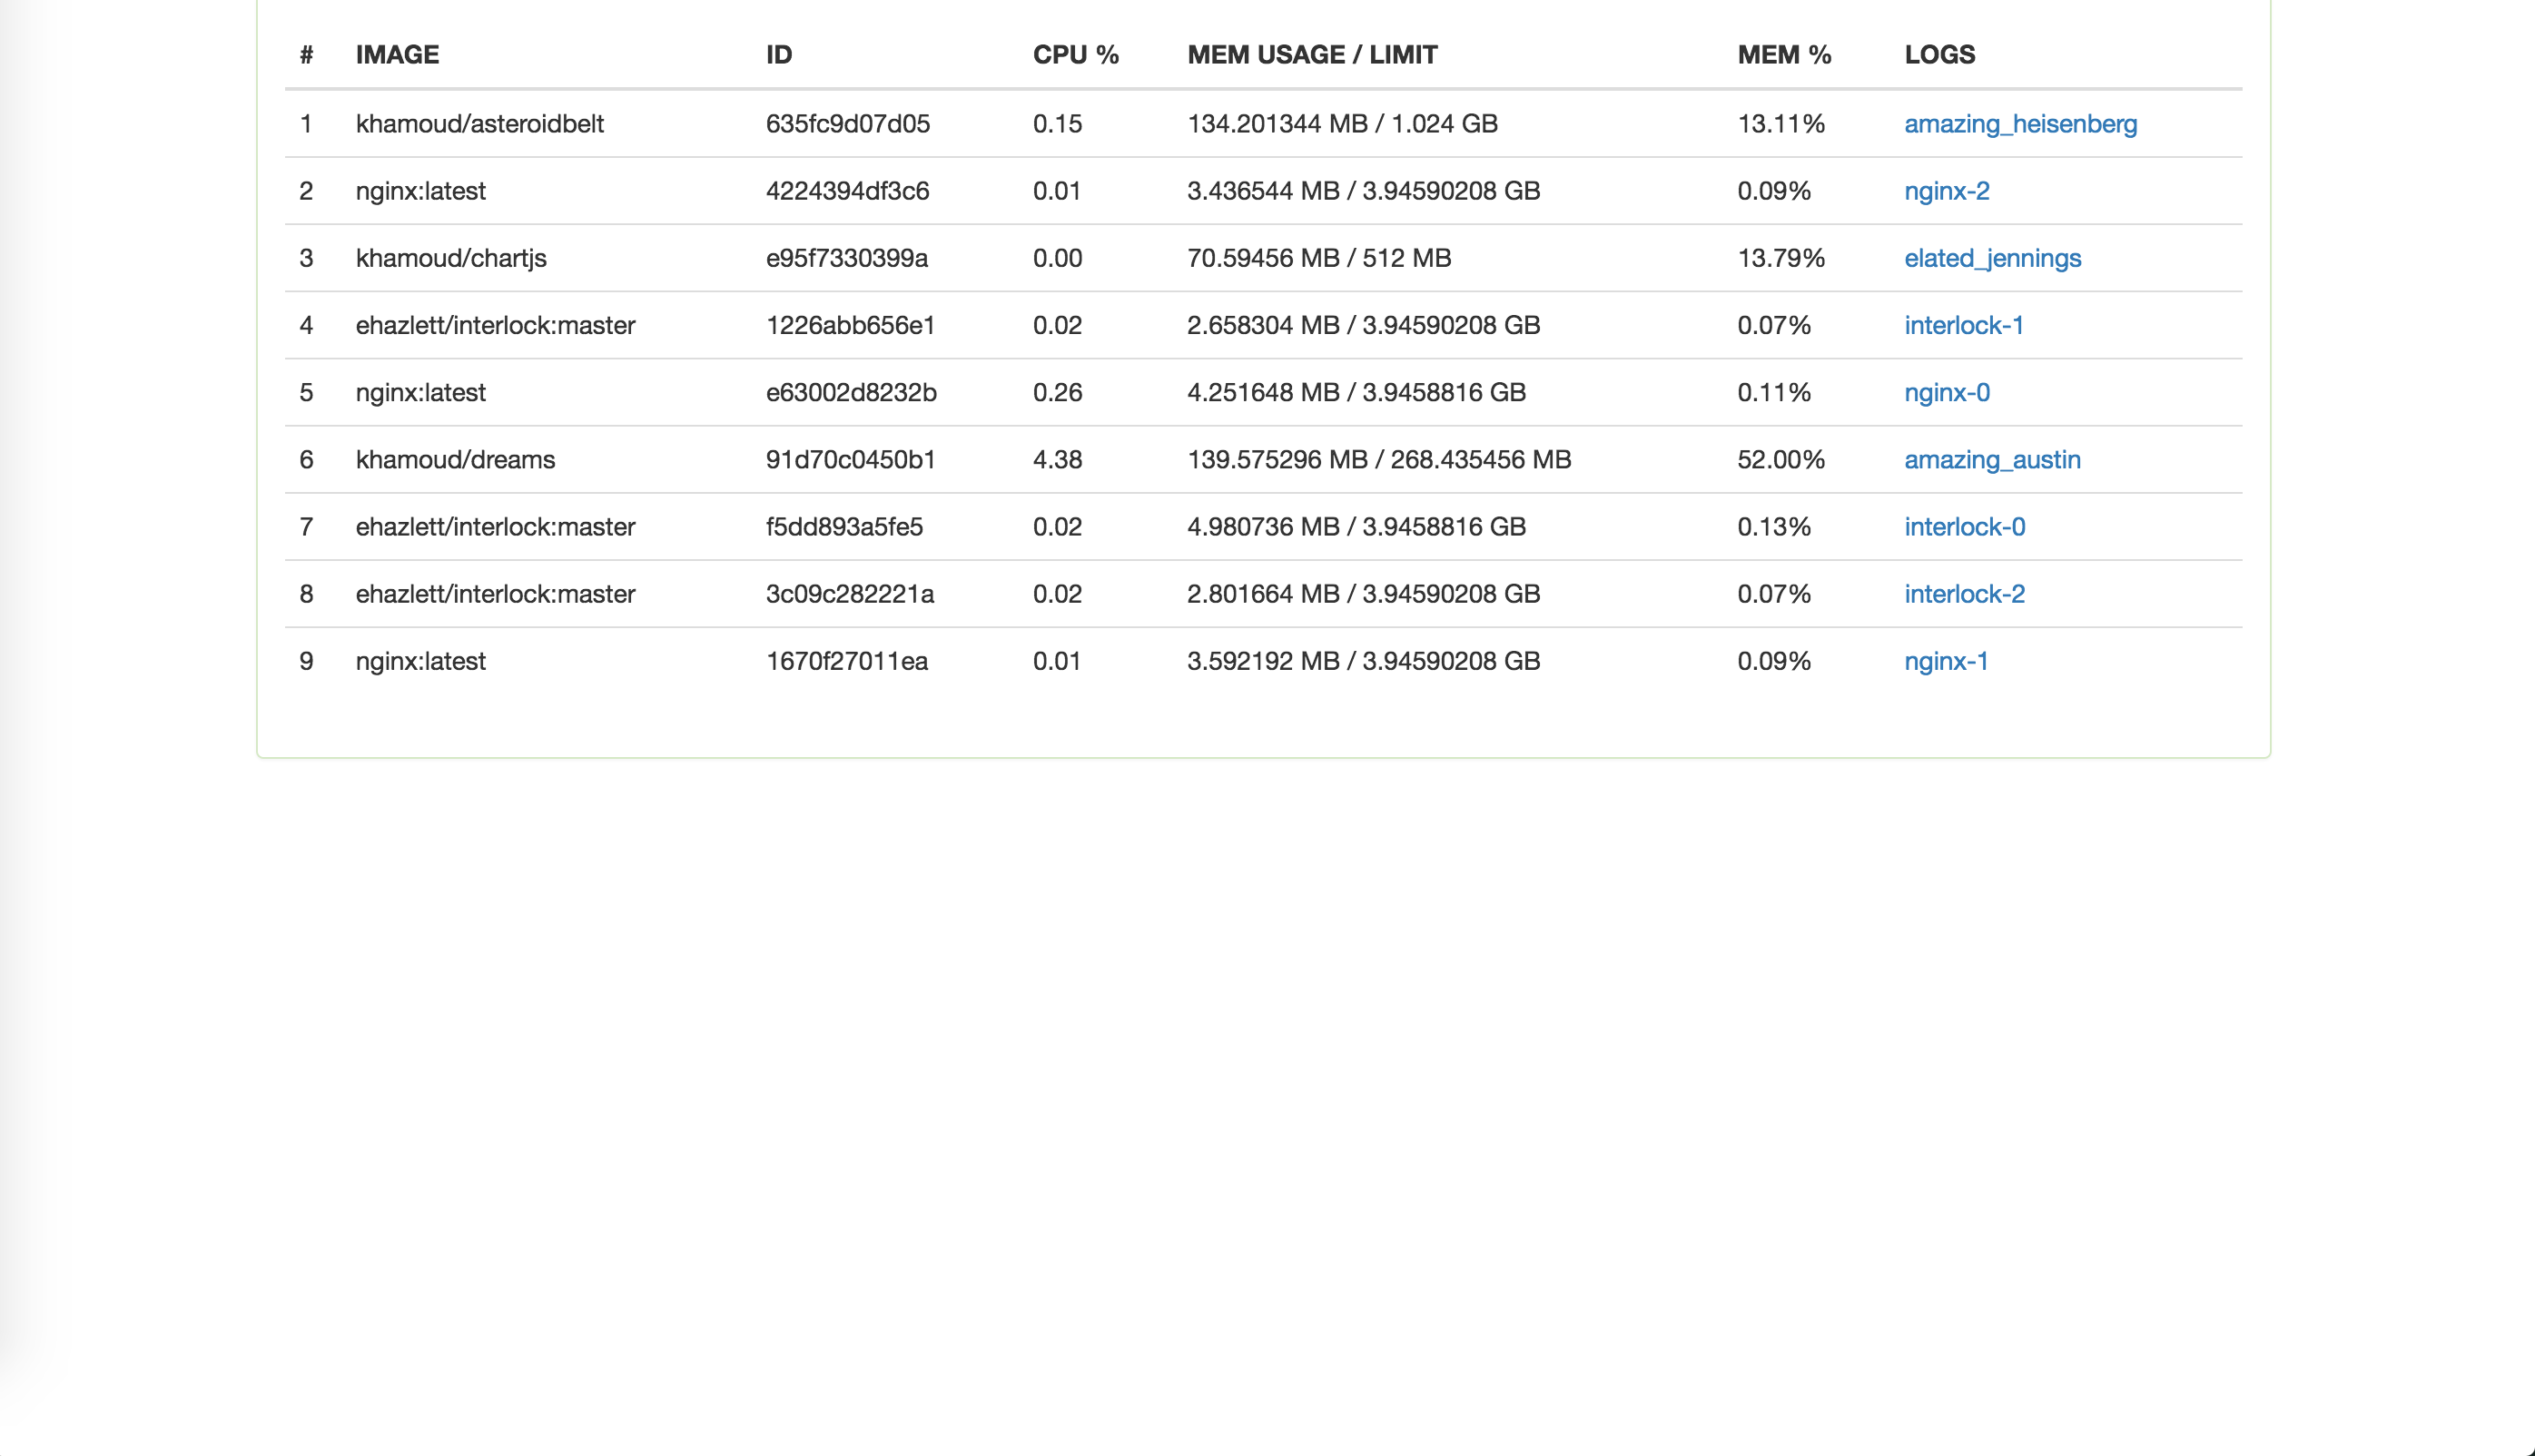Viewport: 2535px width, 1456px height.
Task: Open the nginx-2 logs link
Action: coord(1946,191)
